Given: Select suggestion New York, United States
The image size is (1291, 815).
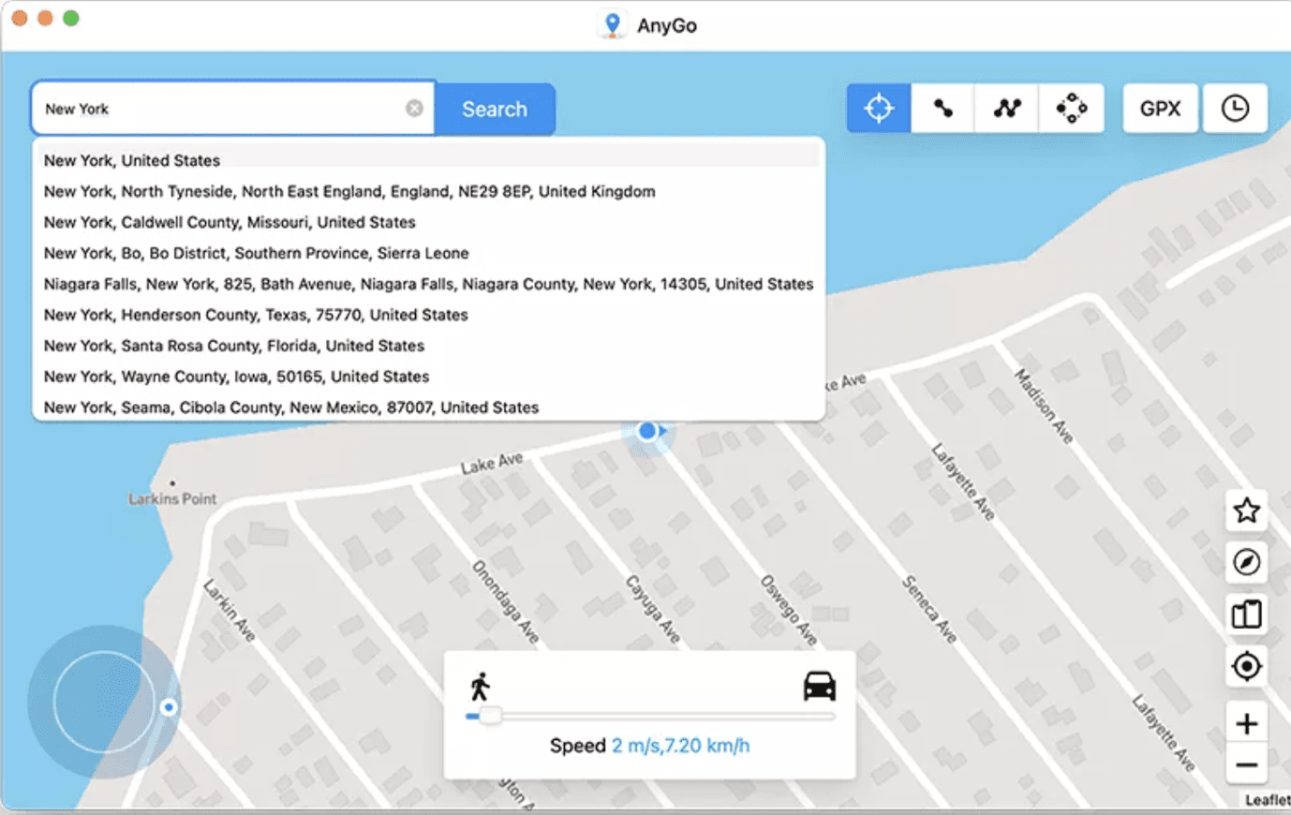Looking at the screenshot, I should point(131,160).
